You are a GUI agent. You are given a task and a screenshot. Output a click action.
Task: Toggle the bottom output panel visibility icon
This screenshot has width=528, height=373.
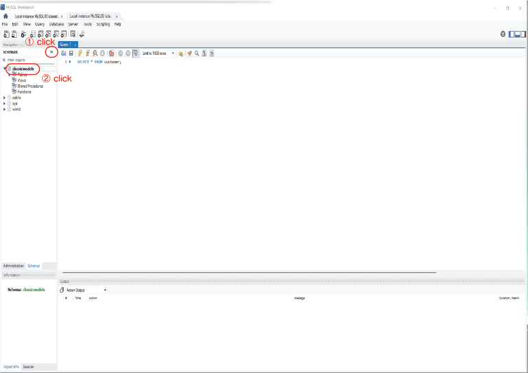click(518, 34)
